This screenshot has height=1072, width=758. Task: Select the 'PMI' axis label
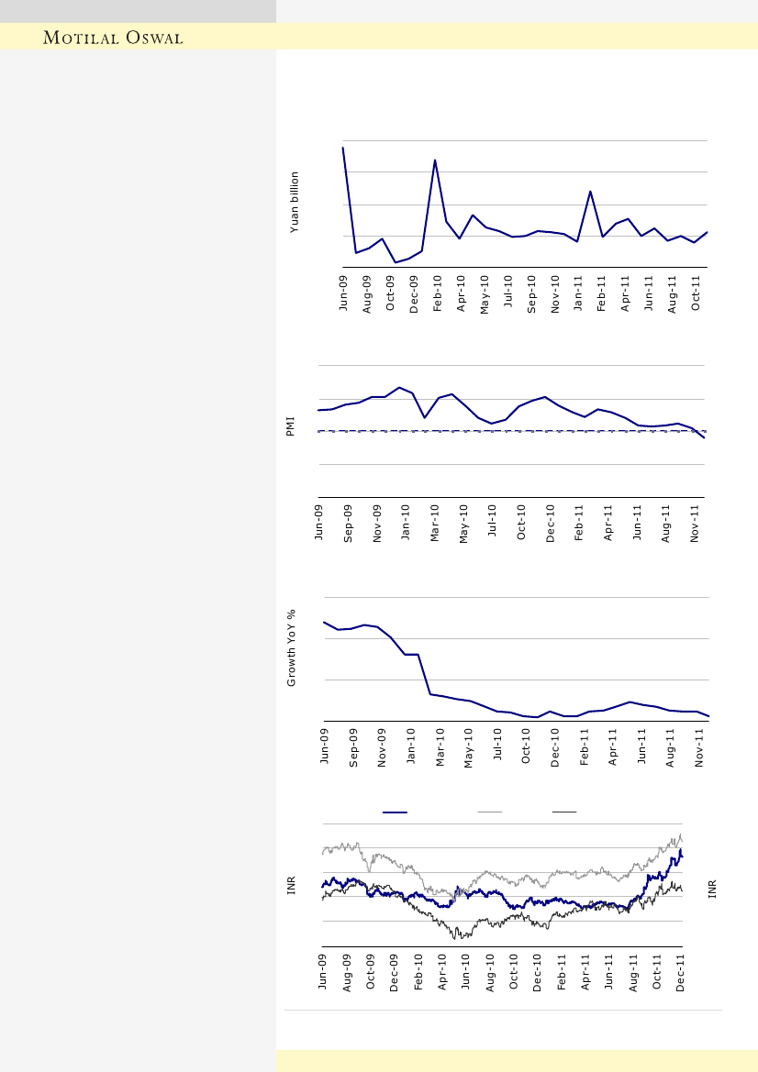pos(290,426)
